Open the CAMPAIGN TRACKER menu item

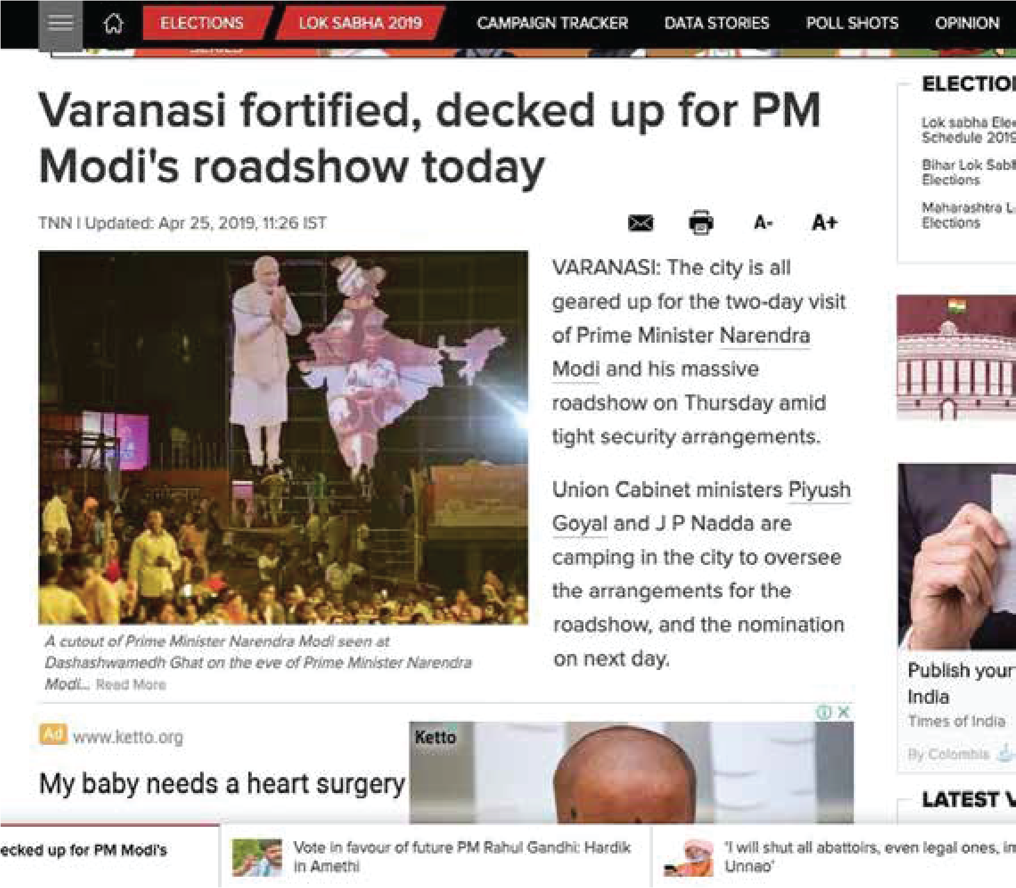(552, 23)
